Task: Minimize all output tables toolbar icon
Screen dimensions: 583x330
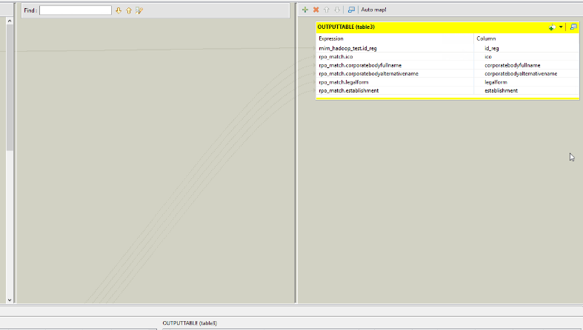Action: pos(351,10)
